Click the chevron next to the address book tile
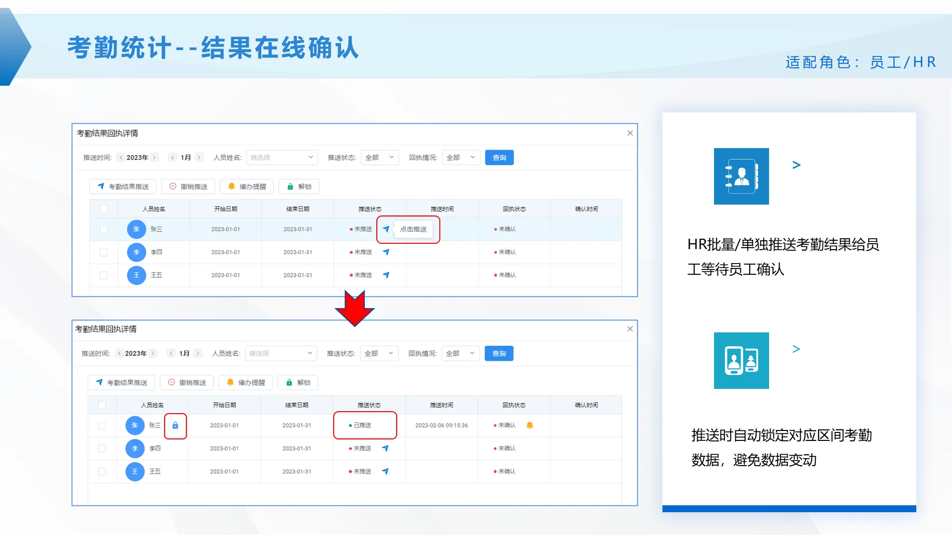This screenshot has width=952, height=535. click(x=796, y=165)
